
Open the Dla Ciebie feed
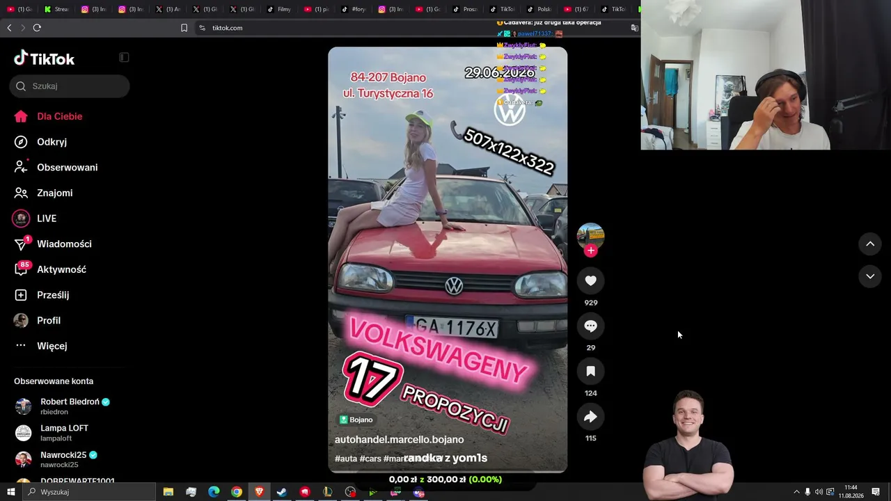click(x=48, y=116)
